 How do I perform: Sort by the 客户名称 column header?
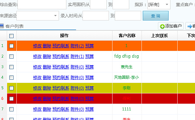(x=127, y=36)
